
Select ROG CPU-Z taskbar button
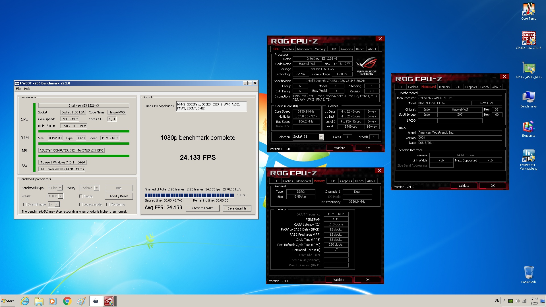pyautogui.click(x=109, y=301)
